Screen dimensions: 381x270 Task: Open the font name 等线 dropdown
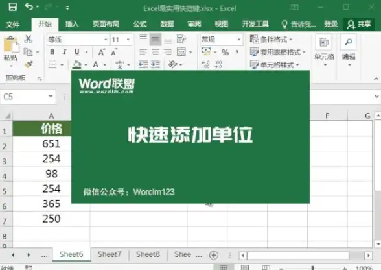pyautogui.click(x=106, y=40)
